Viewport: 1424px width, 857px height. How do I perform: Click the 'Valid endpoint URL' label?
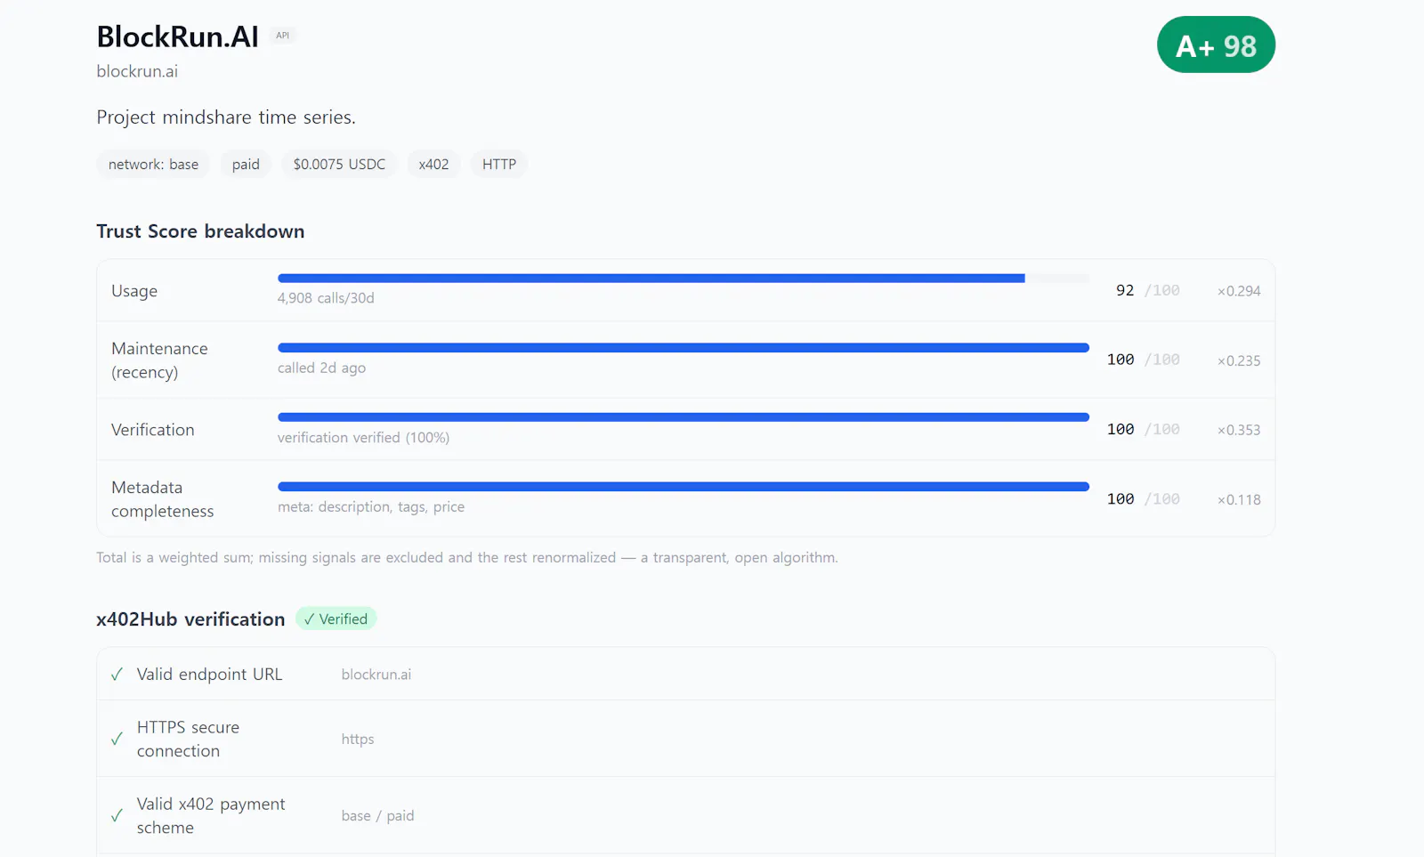[x=209, y=675]
